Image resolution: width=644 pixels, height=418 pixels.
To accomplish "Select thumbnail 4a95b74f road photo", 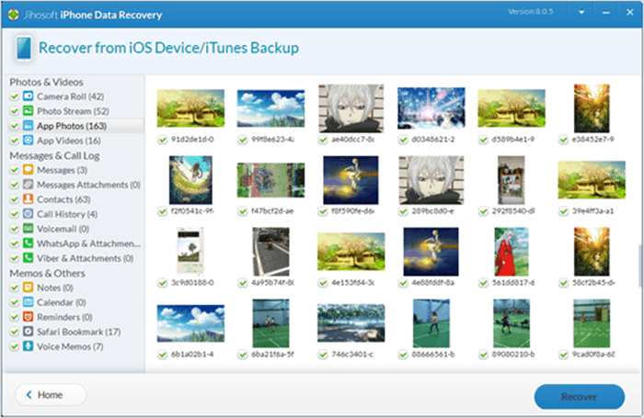I will coord(270,252).
